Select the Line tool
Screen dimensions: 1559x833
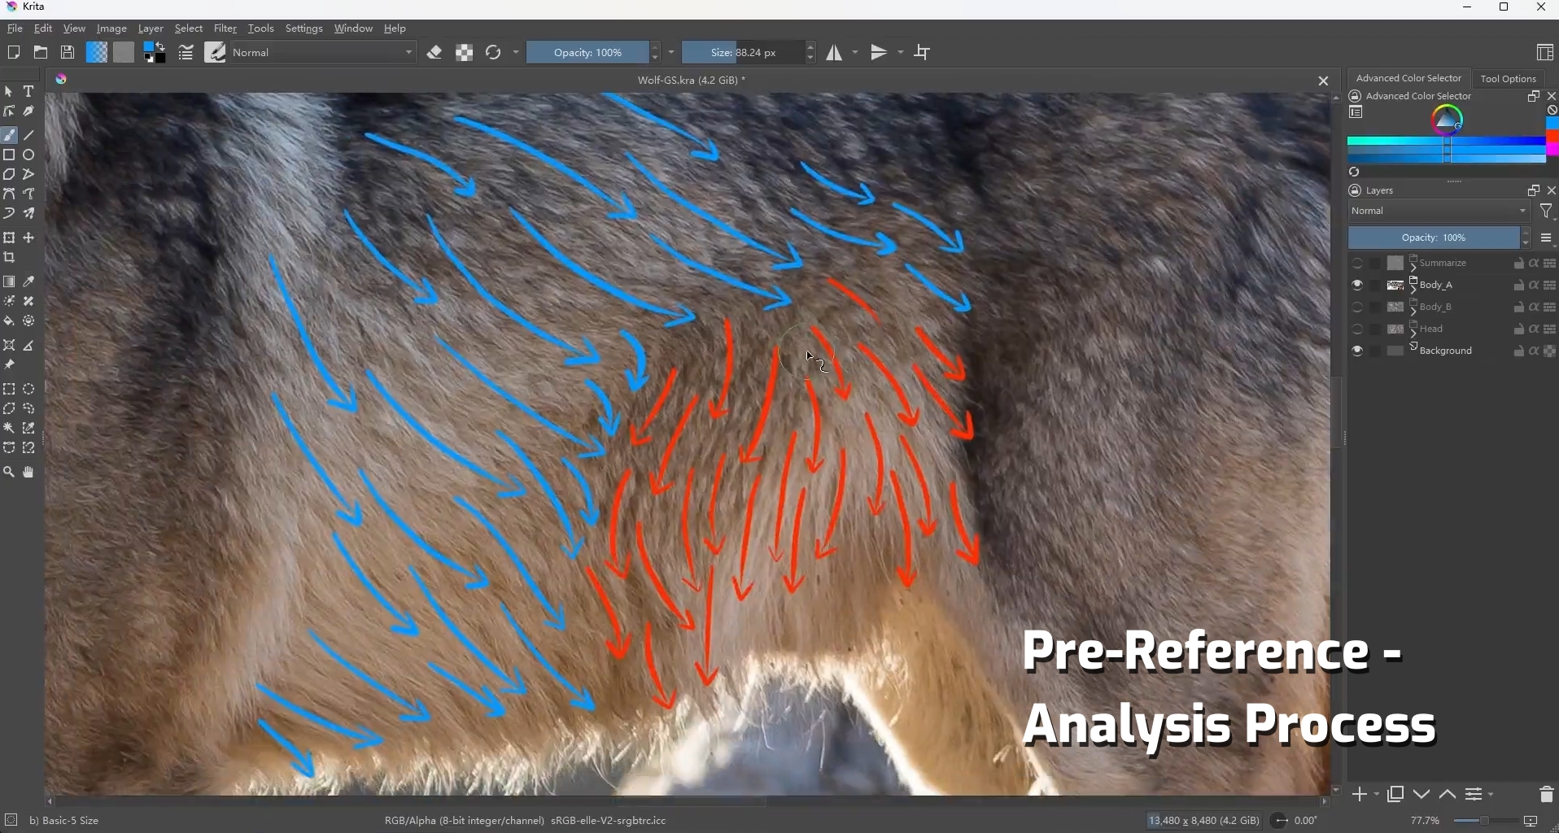click(x=30, y=135)
